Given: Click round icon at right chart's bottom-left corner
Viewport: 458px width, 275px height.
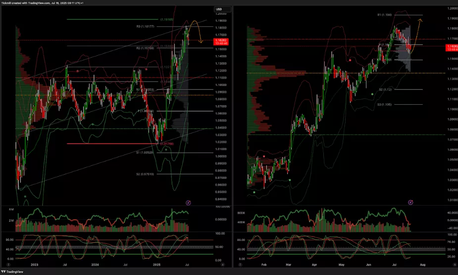Looking at the screenshot, I should [240, 265].
